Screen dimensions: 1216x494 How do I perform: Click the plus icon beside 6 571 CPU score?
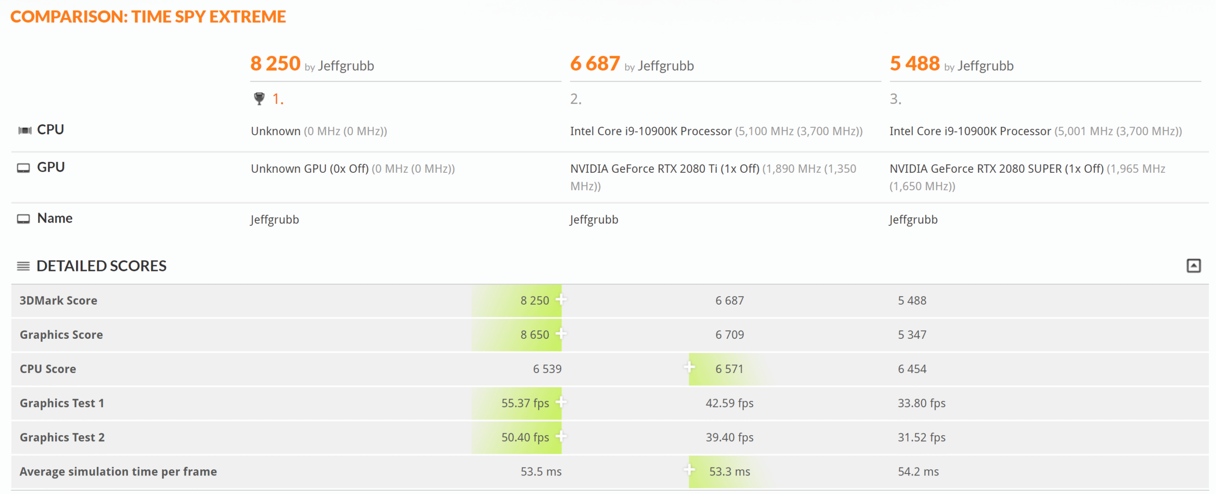click(x=689, y=367)
